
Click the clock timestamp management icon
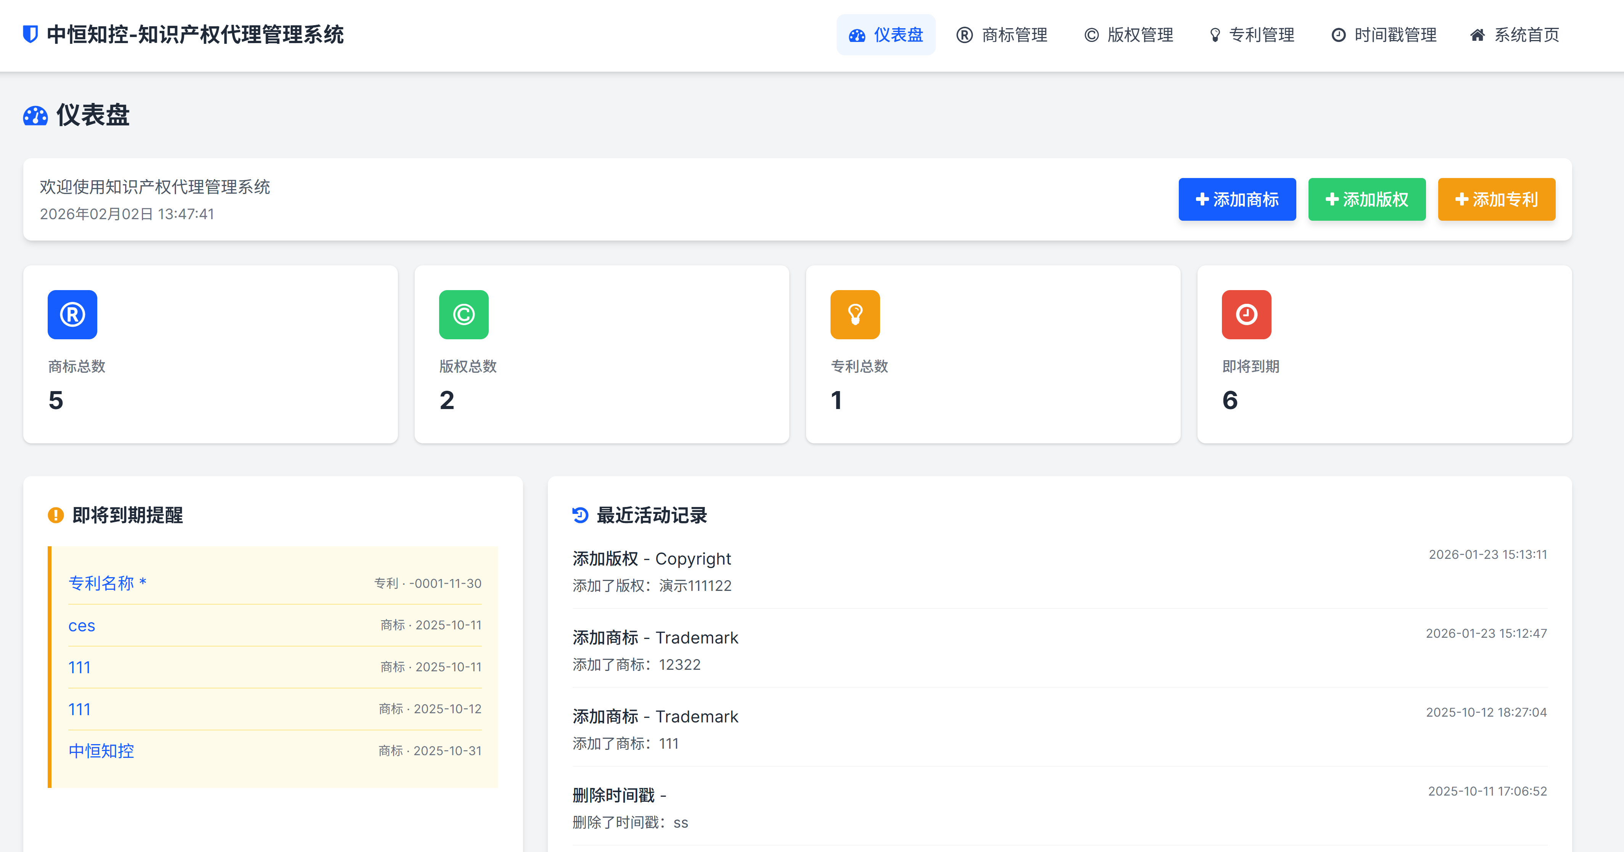point(1339,36)
